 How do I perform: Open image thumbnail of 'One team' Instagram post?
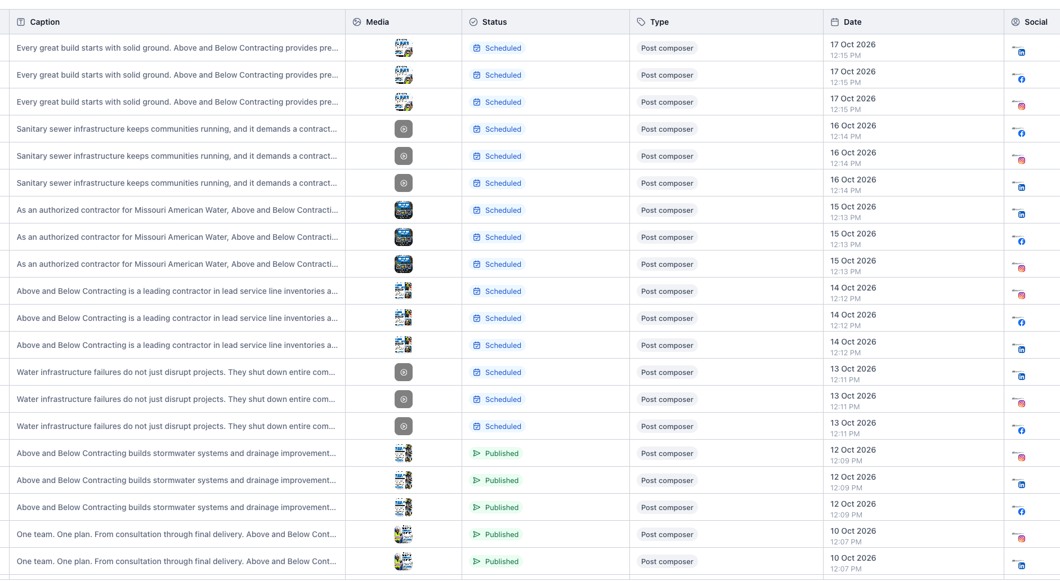(404, 534)
